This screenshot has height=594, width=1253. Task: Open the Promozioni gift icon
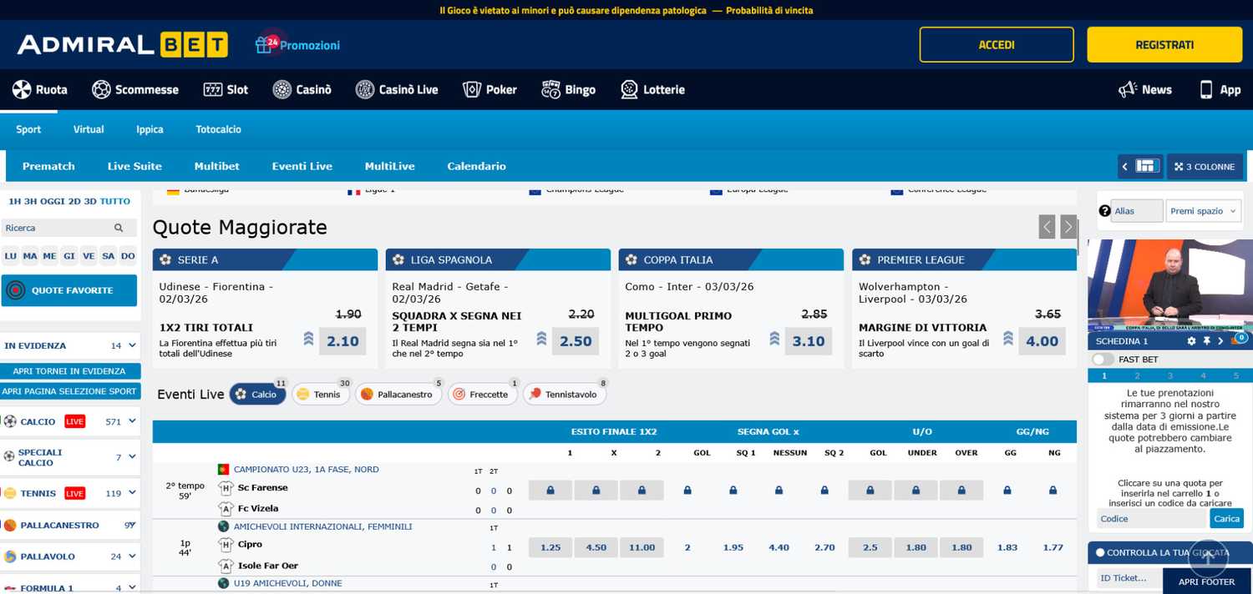tap(263, 43)
